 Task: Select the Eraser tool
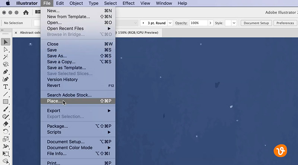(6, 124)
